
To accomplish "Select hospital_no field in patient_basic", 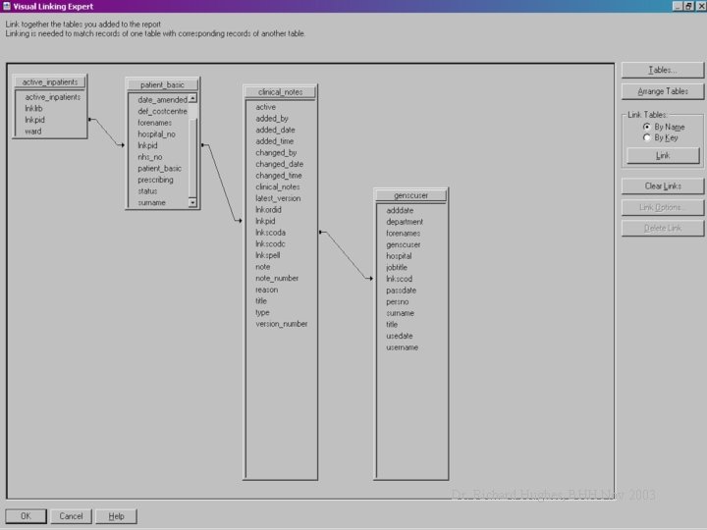I will [156, 133].
